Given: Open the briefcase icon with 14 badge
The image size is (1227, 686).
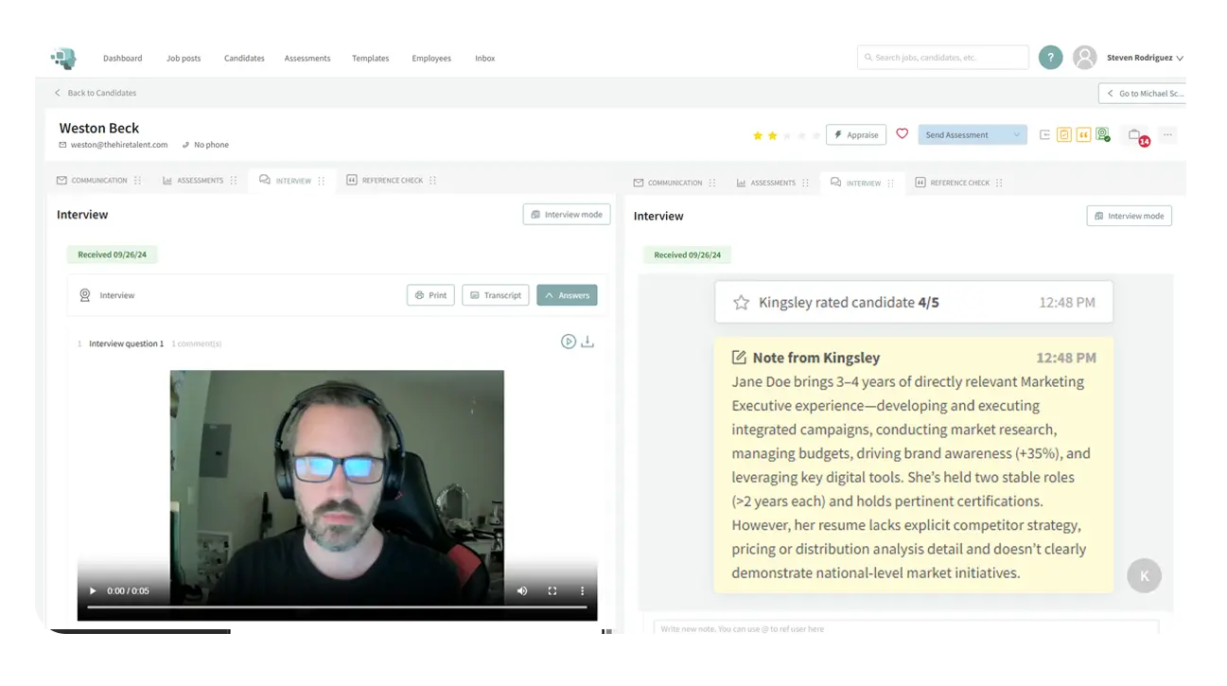Looking at the screenshot, I should pos(1135,135).
